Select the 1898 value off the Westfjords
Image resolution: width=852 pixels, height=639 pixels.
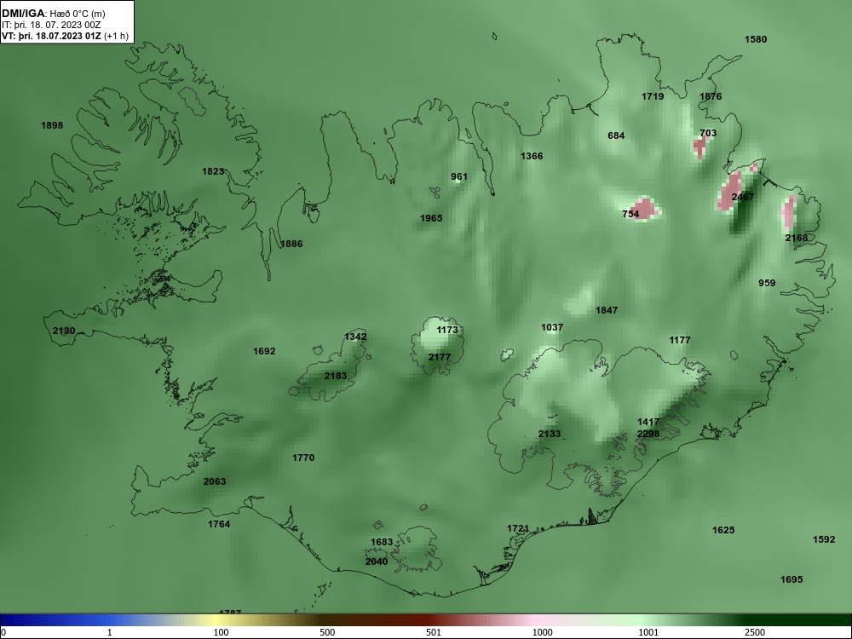point(52,125)
